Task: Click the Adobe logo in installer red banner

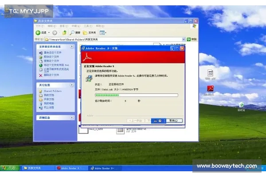Action: [x=87, y=57]
